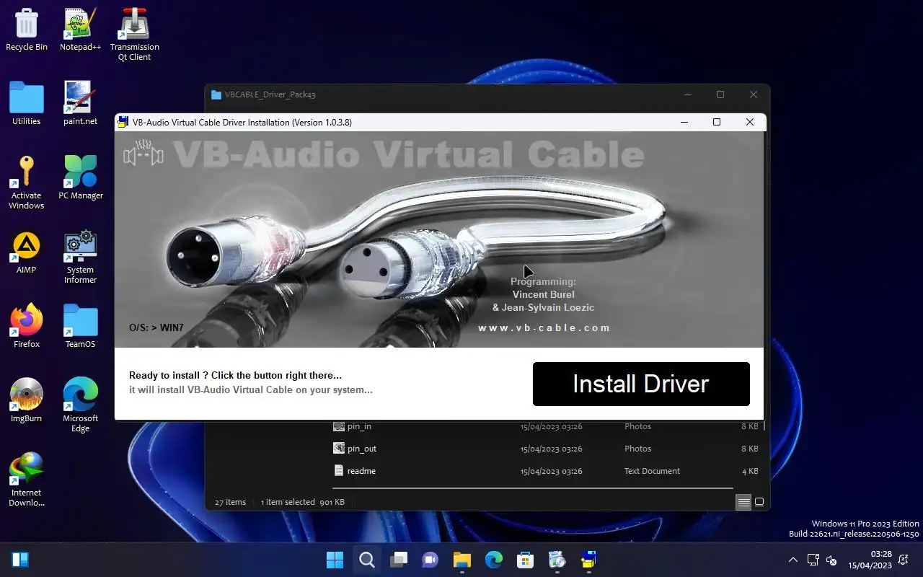Open Task View on the taskbar
Screen dimensions: 923x577
(398, 560)
